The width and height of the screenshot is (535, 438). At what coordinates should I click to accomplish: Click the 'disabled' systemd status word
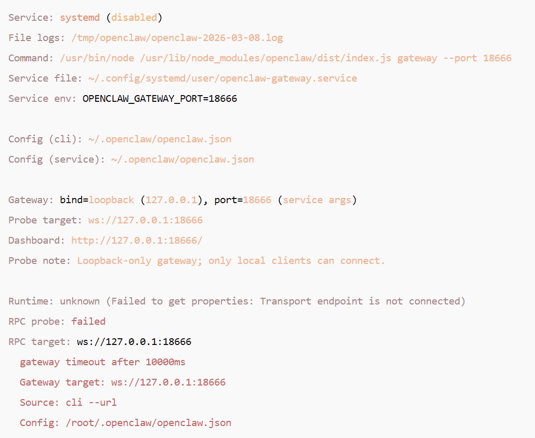click(134, 17)
